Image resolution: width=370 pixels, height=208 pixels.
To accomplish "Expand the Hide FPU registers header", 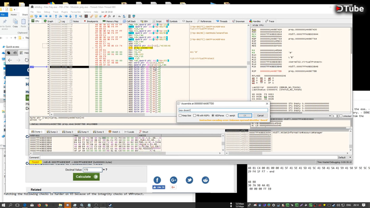I will tap(258, 25).
